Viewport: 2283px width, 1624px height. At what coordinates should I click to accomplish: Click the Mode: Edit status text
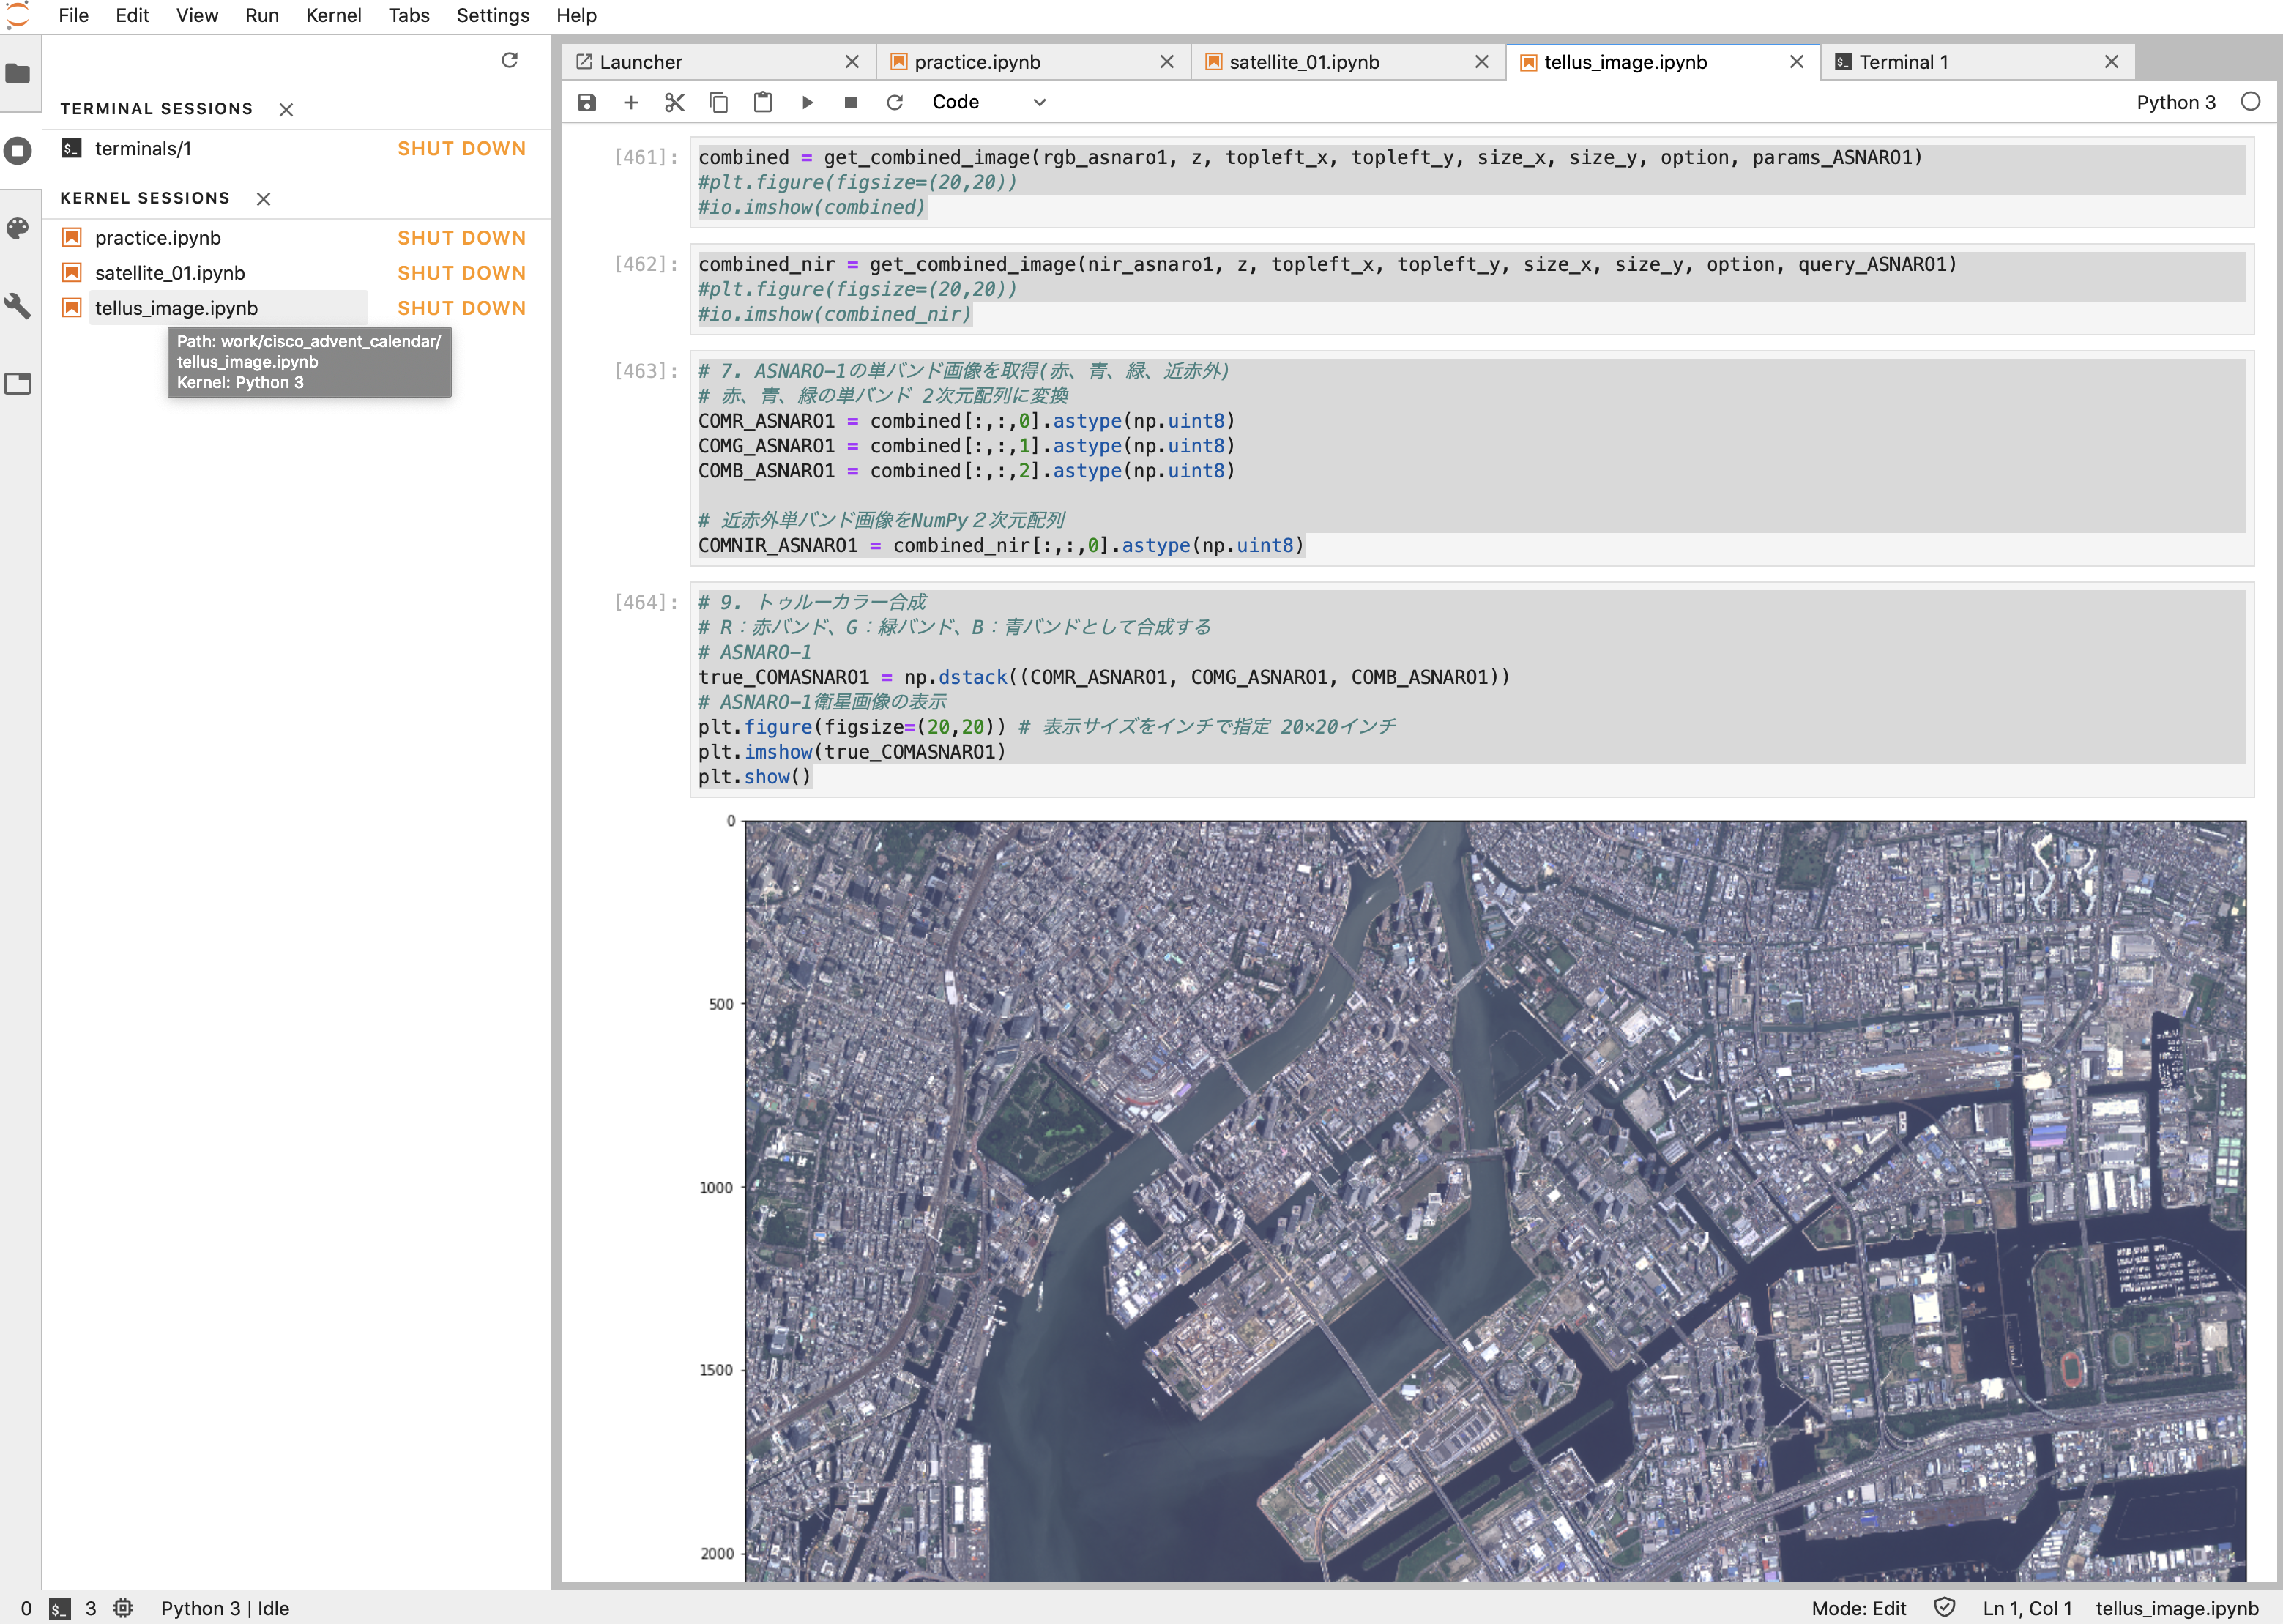[1859, 1608]
